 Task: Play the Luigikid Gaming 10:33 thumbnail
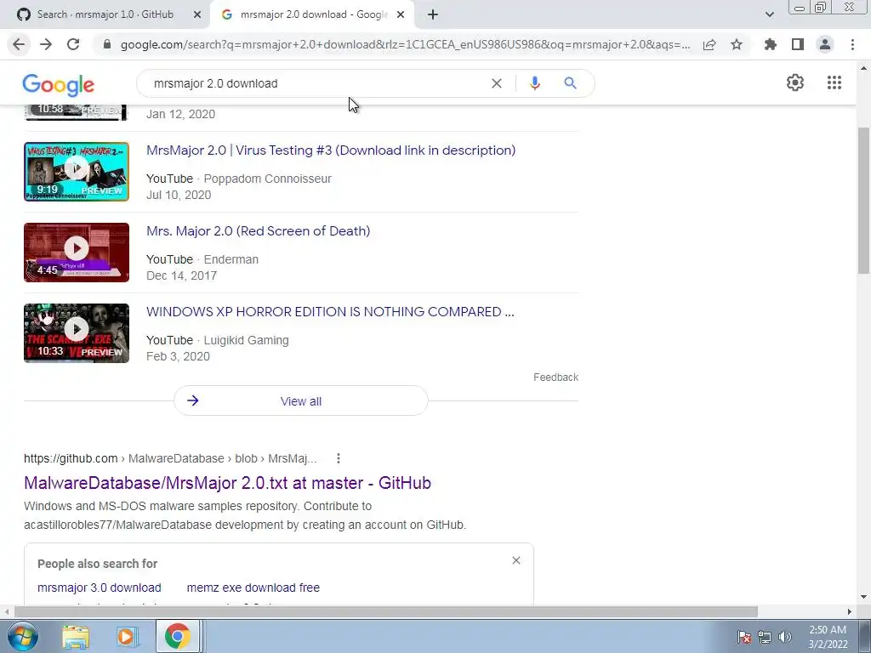tap(77, 333)
